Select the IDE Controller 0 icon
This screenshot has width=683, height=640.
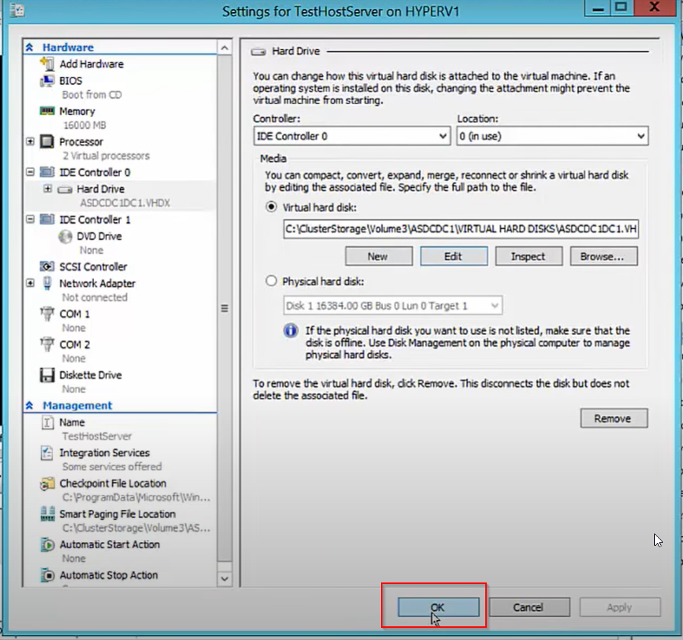(47, 172)
